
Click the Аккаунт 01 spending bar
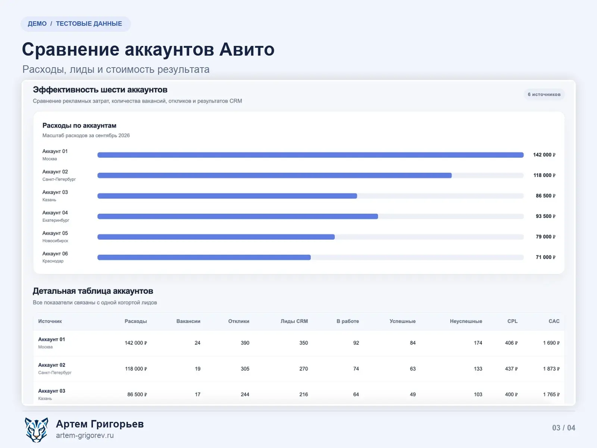(310, 155)
